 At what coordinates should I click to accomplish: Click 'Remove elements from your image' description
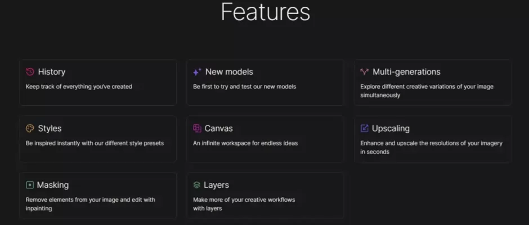pos(91,204)
